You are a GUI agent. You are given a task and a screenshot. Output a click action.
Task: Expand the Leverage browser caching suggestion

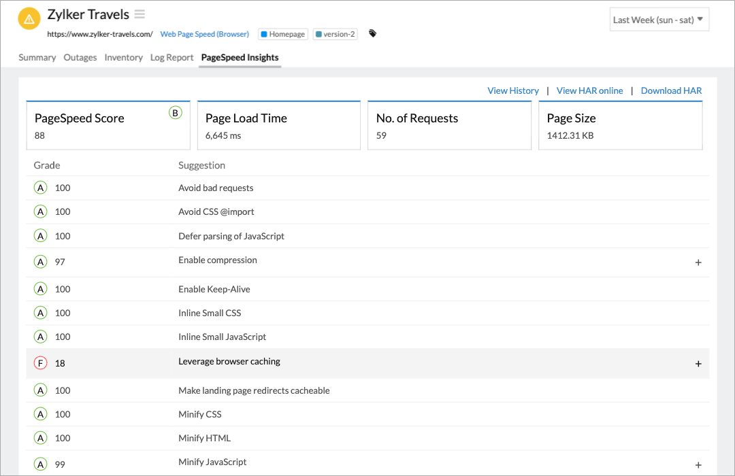pyautogui.click(x=698, y=363)
